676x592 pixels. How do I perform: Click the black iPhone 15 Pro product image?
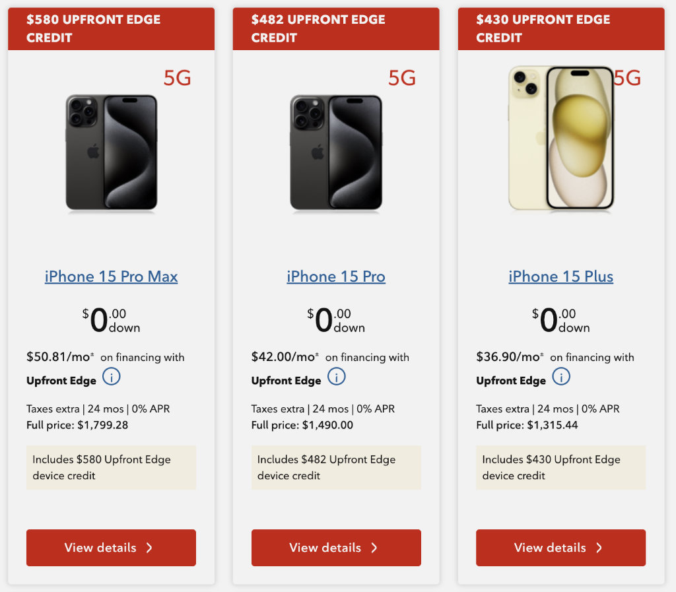[336, 153]
